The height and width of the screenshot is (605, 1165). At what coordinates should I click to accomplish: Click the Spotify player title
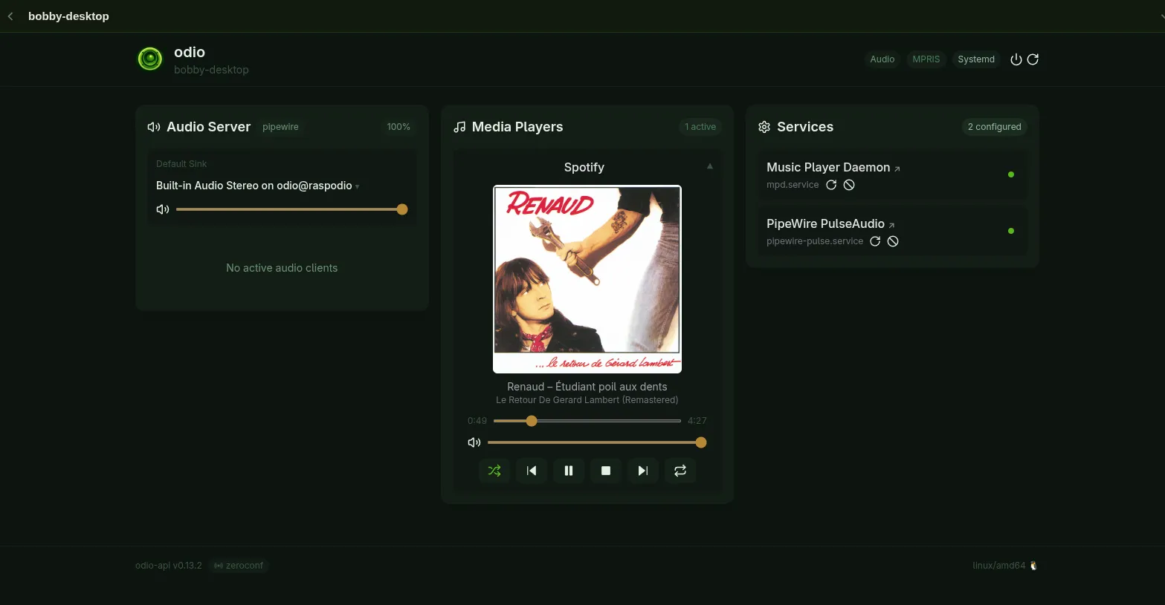pos(584,168)
